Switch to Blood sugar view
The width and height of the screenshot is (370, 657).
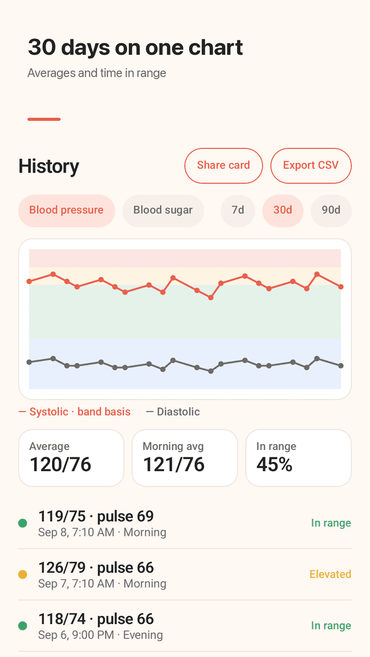pyautogui.click(x=163, y=210)
